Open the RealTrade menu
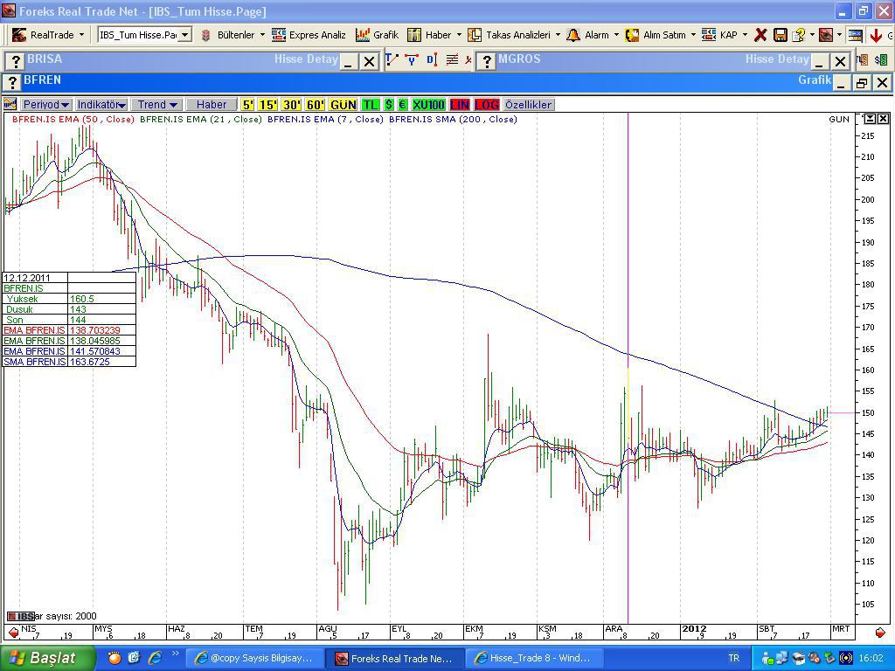This screenshot has height=671, width=895. tap(48, 35)
